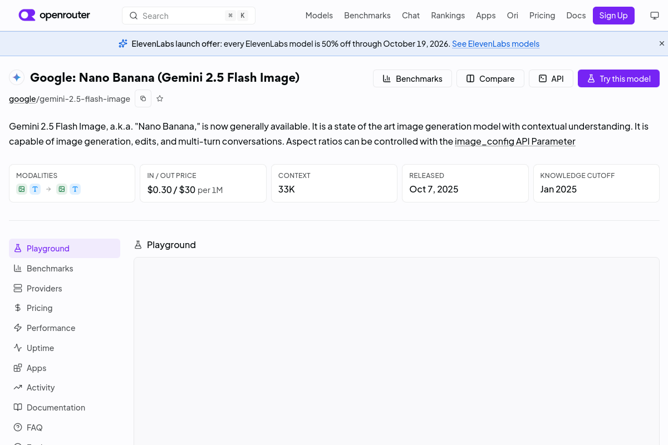Open Pricing in top navigation
The image size is (668, 445).
click(542, 16)
